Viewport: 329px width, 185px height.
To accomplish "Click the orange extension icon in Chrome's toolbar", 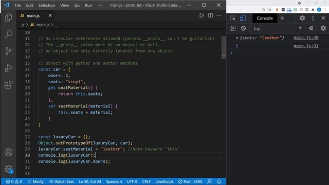I will click(277, 10).
